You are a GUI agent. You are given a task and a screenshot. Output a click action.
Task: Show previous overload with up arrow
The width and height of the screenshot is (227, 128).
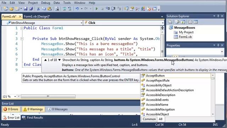tap(45, 60)
